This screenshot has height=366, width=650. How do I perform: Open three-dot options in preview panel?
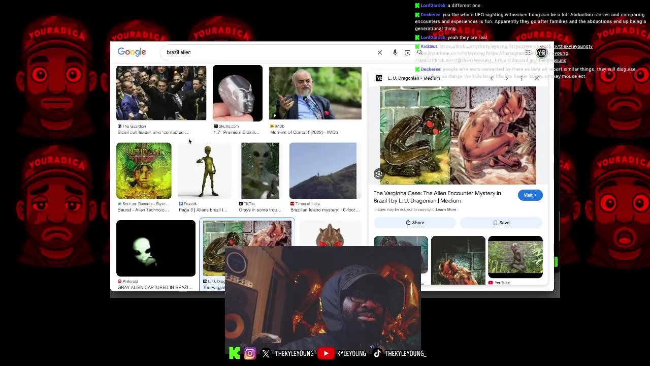522,78
